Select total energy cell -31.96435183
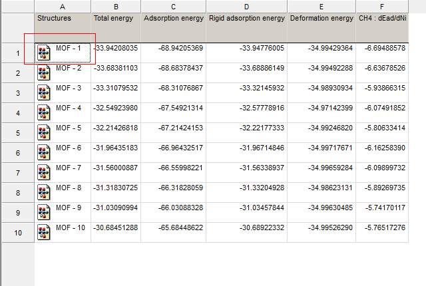This screenshot has width=426, height=286. (116, 153)
